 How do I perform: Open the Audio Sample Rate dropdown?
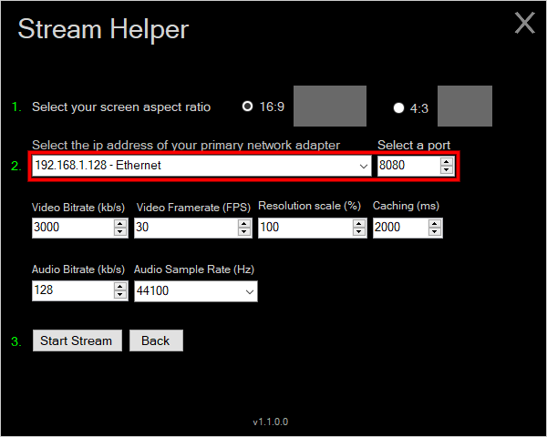tap(196, 291)
